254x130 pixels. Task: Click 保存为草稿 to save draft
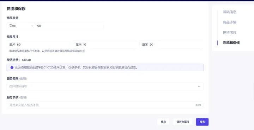click(183, 122)
